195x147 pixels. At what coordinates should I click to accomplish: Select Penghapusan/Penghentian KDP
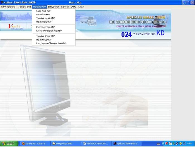tap(51, 43)
